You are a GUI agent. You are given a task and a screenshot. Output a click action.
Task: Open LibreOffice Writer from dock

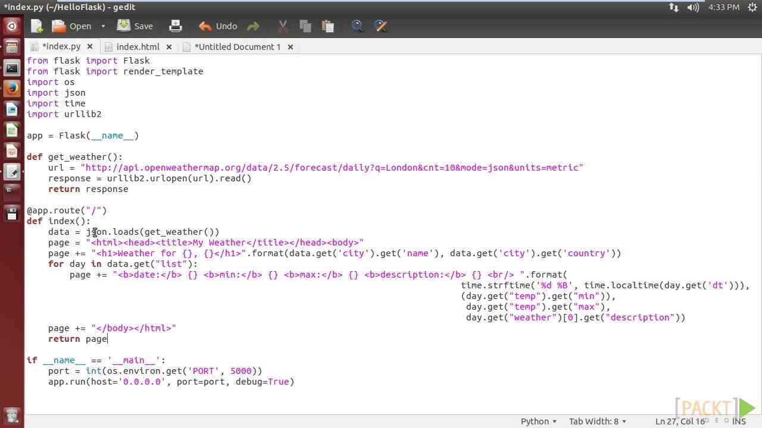click(11, 109)
